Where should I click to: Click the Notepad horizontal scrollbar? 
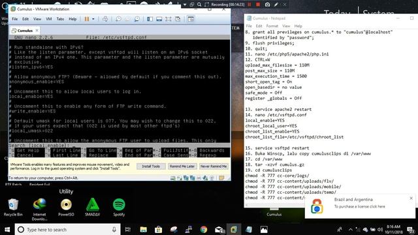point(274,205)
